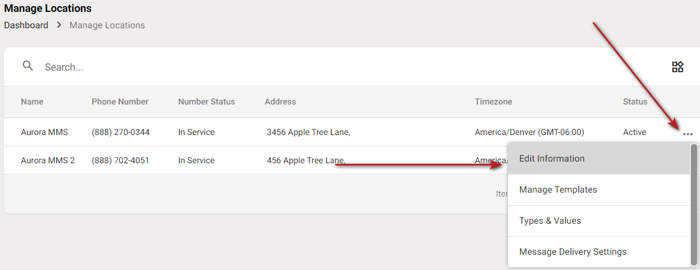The image size is (700, 270).
Task: Click the Timezone column header
Action: (493, 102)
